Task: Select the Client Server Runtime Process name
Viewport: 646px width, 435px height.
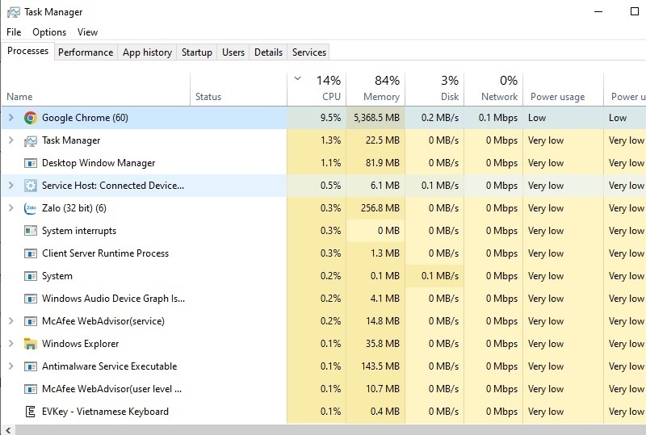Action: [105, 253]
